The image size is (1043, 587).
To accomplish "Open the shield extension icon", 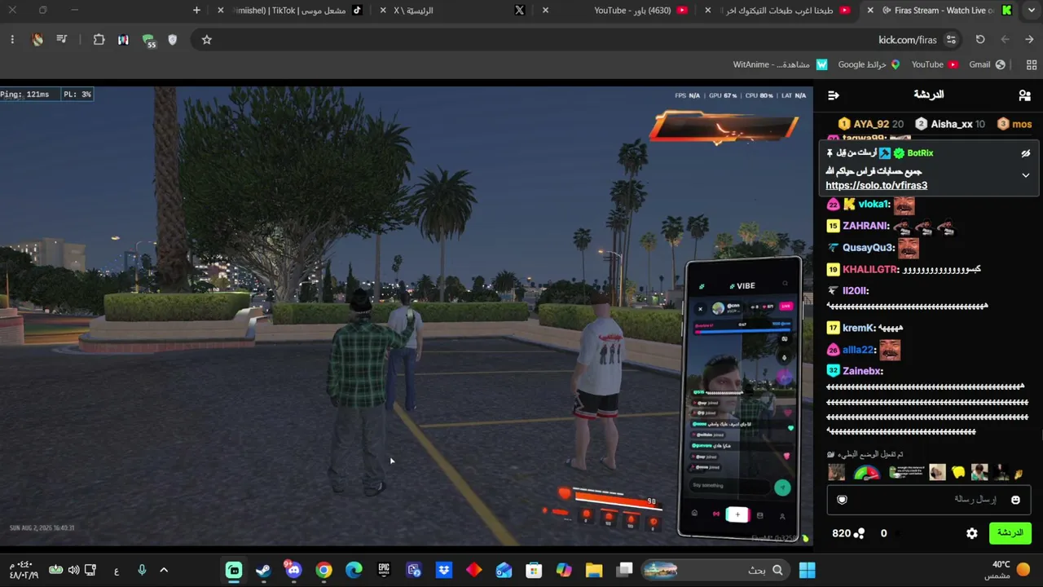I will 172,40.
